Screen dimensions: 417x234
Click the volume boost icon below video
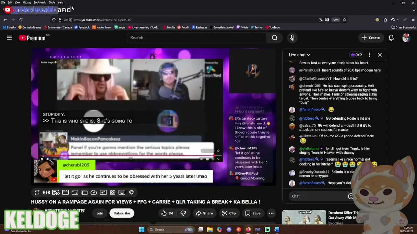point(46,192)
